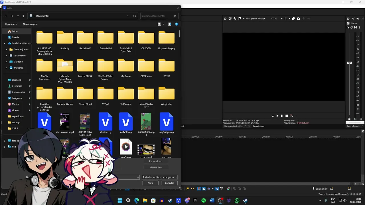Toggle ignore event grouping button
This screenshot has height=205, width=365.
(x=222, y=188)
